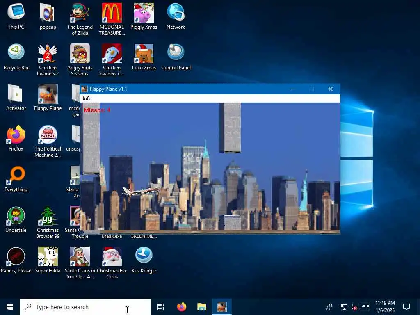The width and height of the screenshot is (420, 315).
Task: Open the Control Panel icon
Action: pyautogui.click(x=176, y=57)
